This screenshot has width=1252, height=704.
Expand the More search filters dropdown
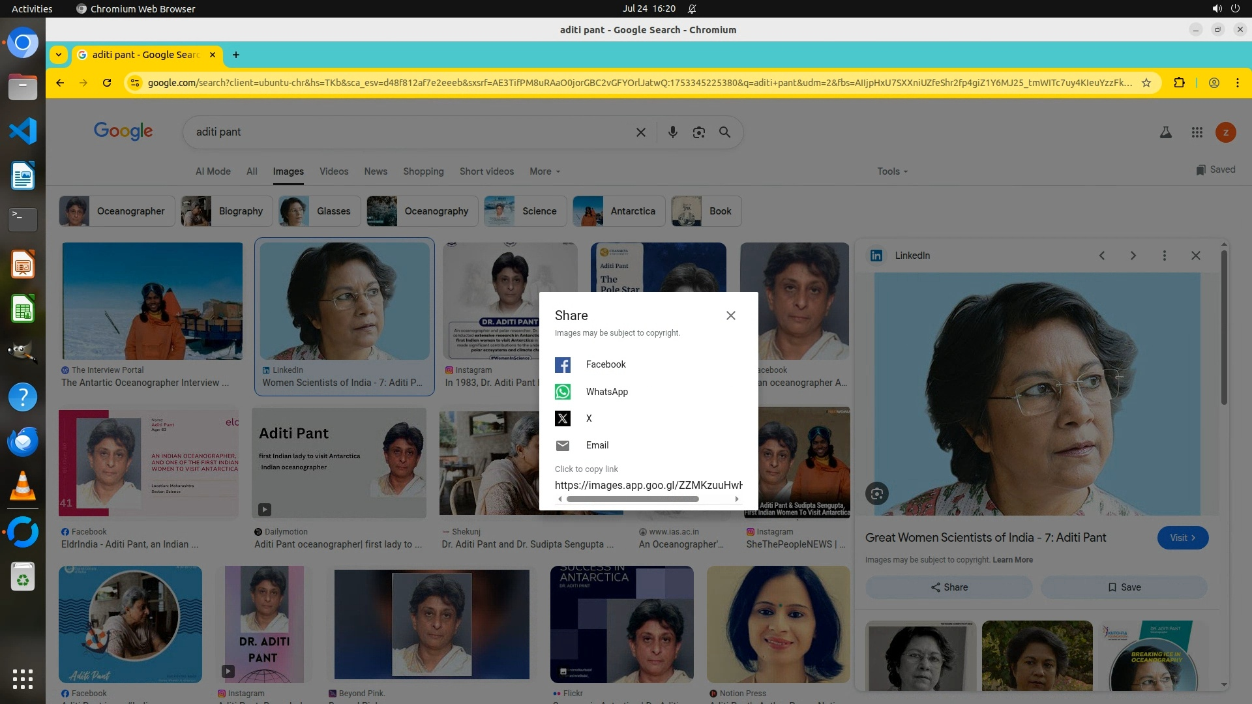click(544, 171)
